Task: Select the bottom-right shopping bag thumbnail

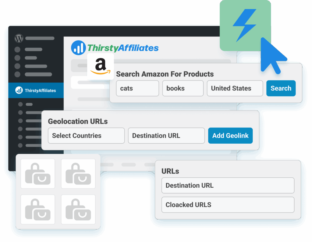Action: 78,210
